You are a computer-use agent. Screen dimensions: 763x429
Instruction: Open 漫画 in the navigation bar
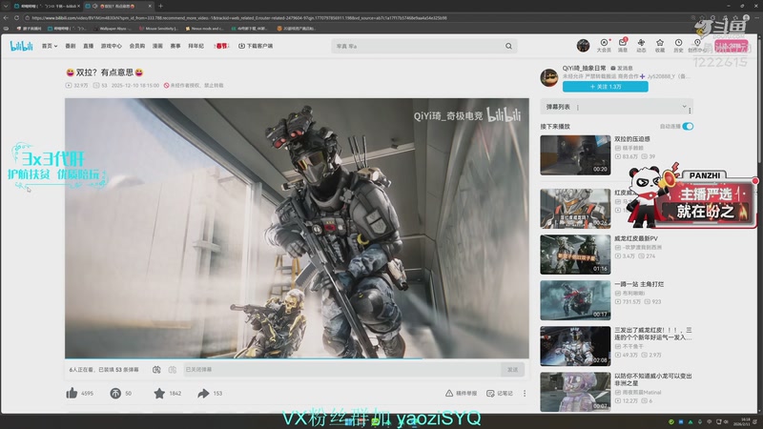pyautogui.click(x=157, y=46)
